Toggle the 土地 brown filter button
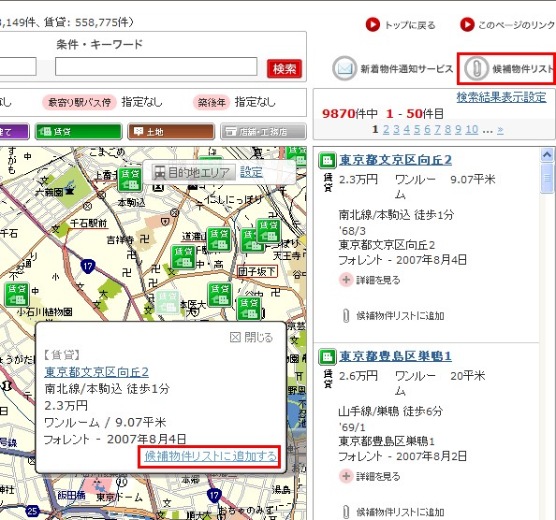The image size is (556, 520). (171, 132)
